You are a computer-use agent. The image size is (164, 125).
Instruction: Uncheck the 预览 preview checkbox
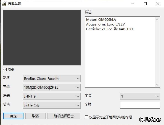pos(5,69)
